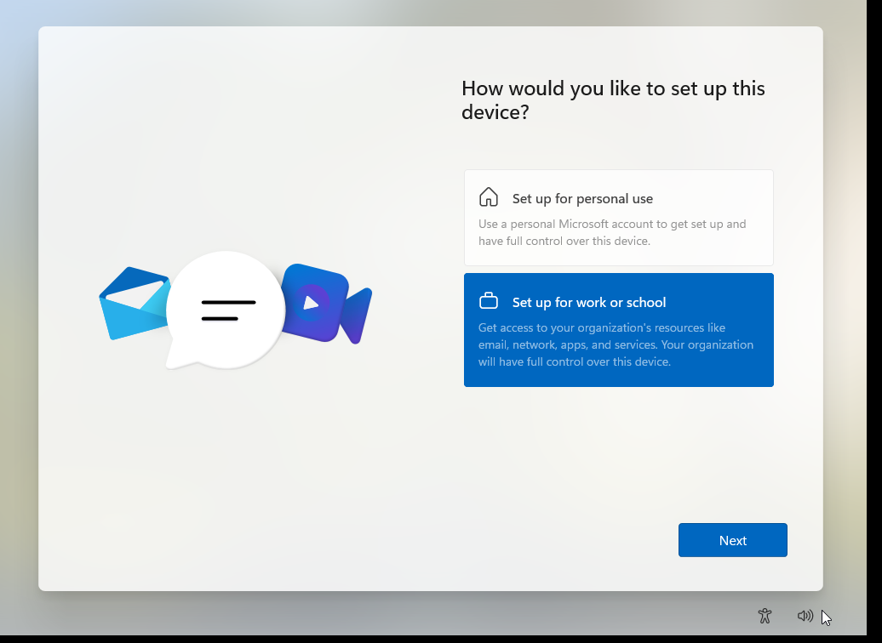Open the volume control speaker icon
This screenshot has width=882, height=643.
click(805, 616)
